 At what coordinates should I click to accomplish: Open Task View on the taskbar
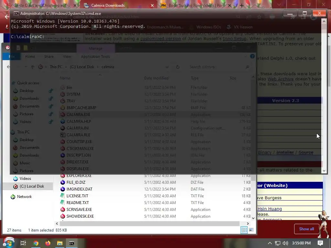pos(23,243)
